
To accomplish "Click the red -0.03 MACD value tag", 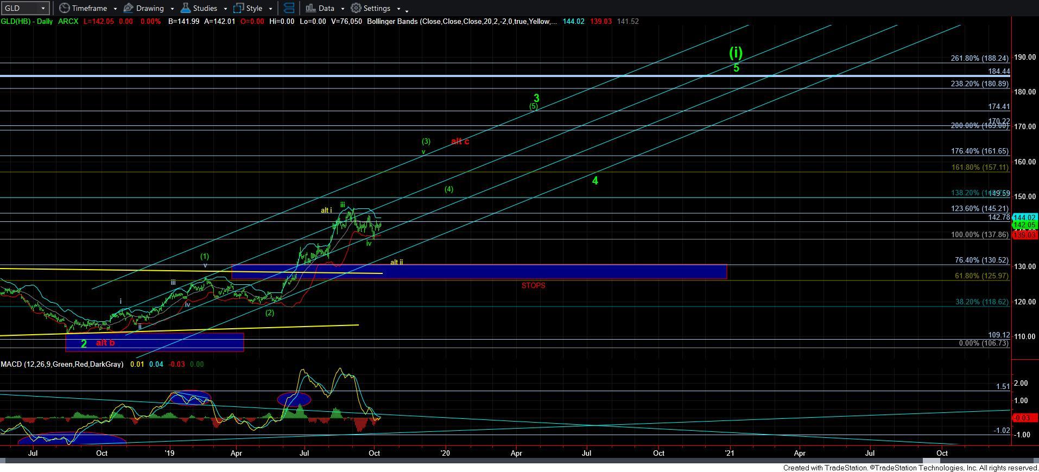I will [1025, 418].
